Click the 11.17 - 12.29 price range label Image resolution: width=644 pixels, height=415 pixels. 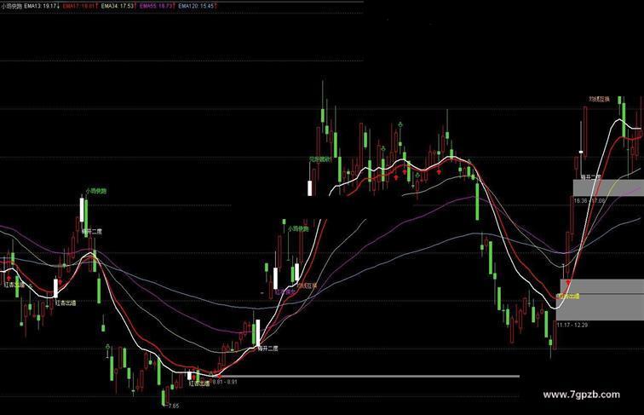click(572, 325)
